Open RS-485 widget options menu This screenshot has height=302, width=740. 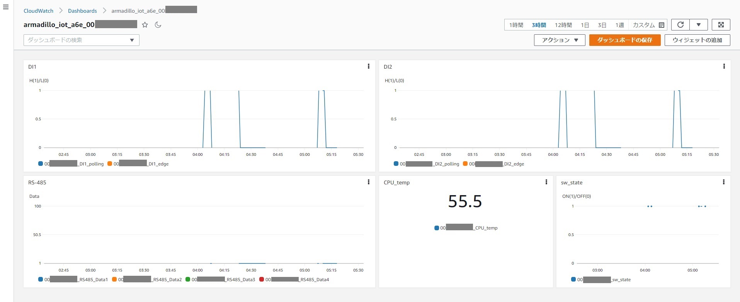tap(368, 182)
